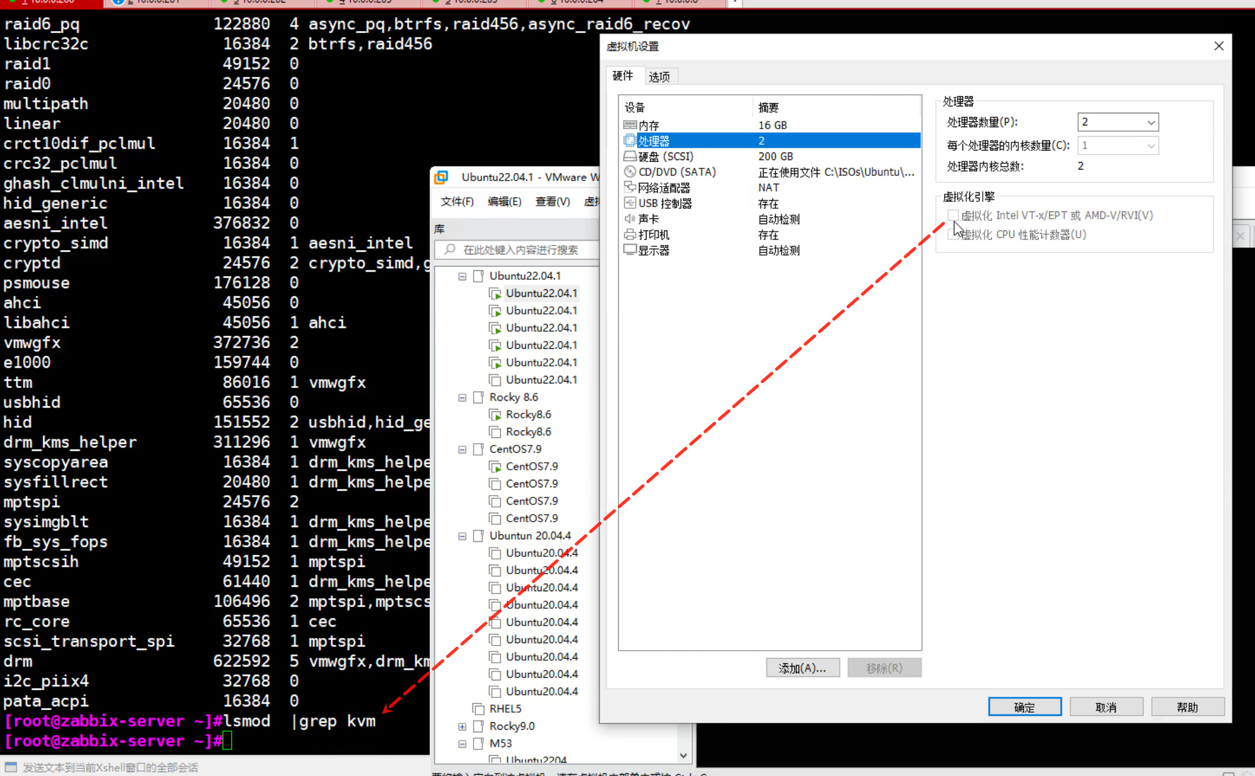Select the CD/DVD (SATA) device icon

pyautogui.click(x=630, y=172)
